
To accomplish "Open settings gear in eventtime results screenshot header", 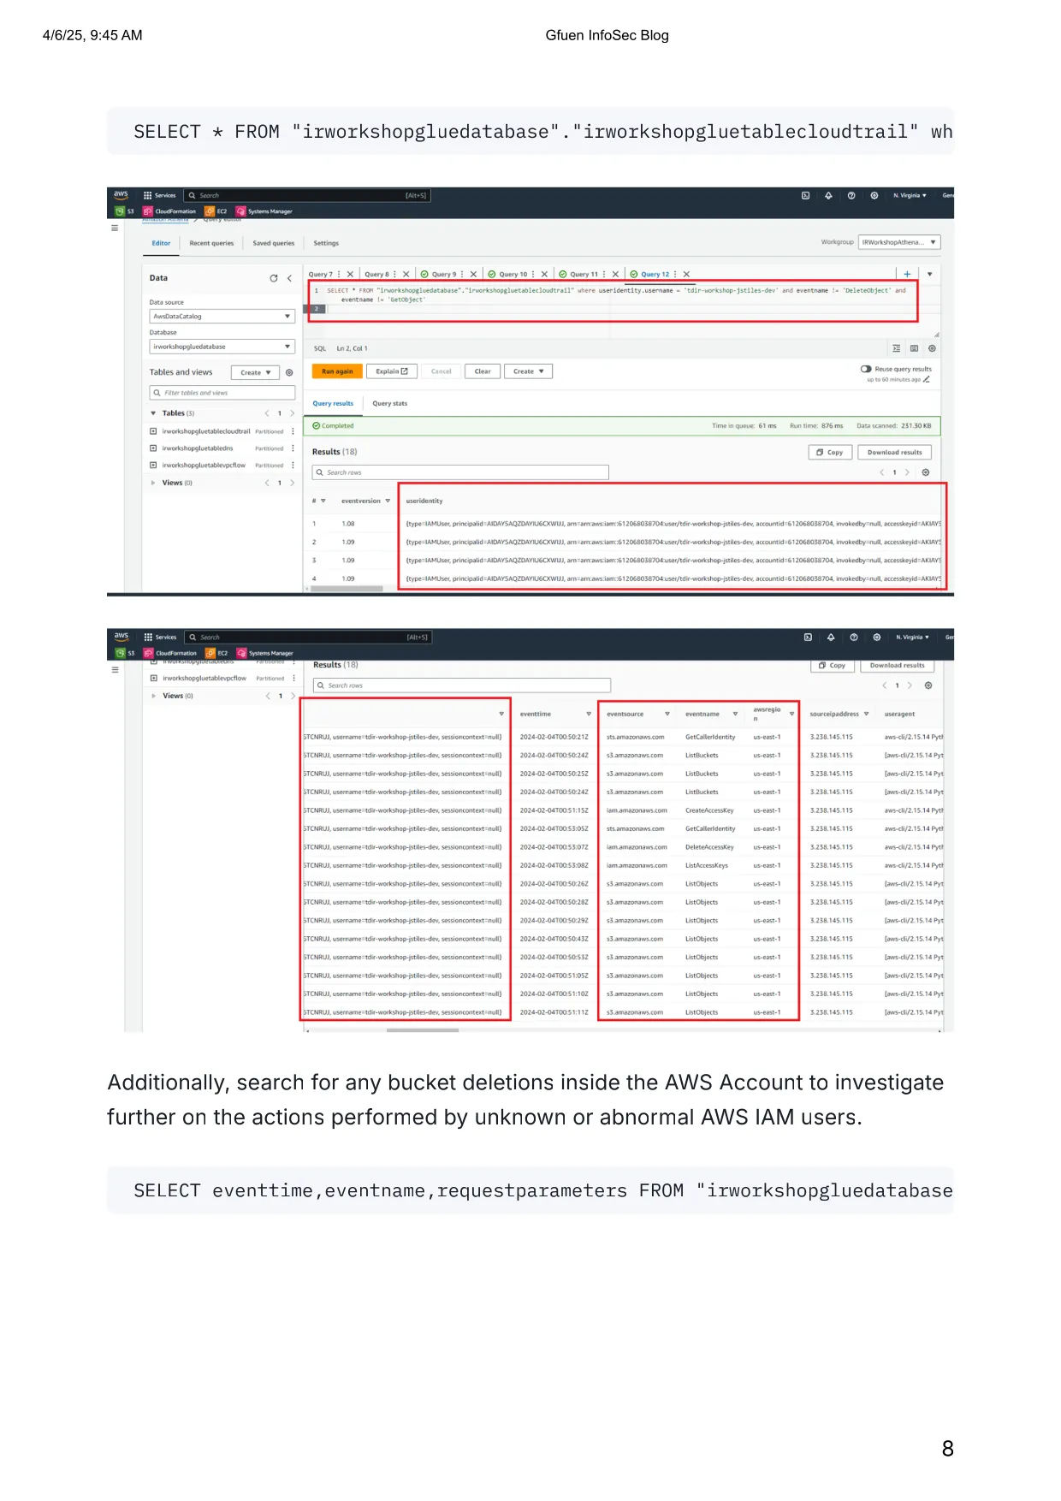I will tap(877, 637).
